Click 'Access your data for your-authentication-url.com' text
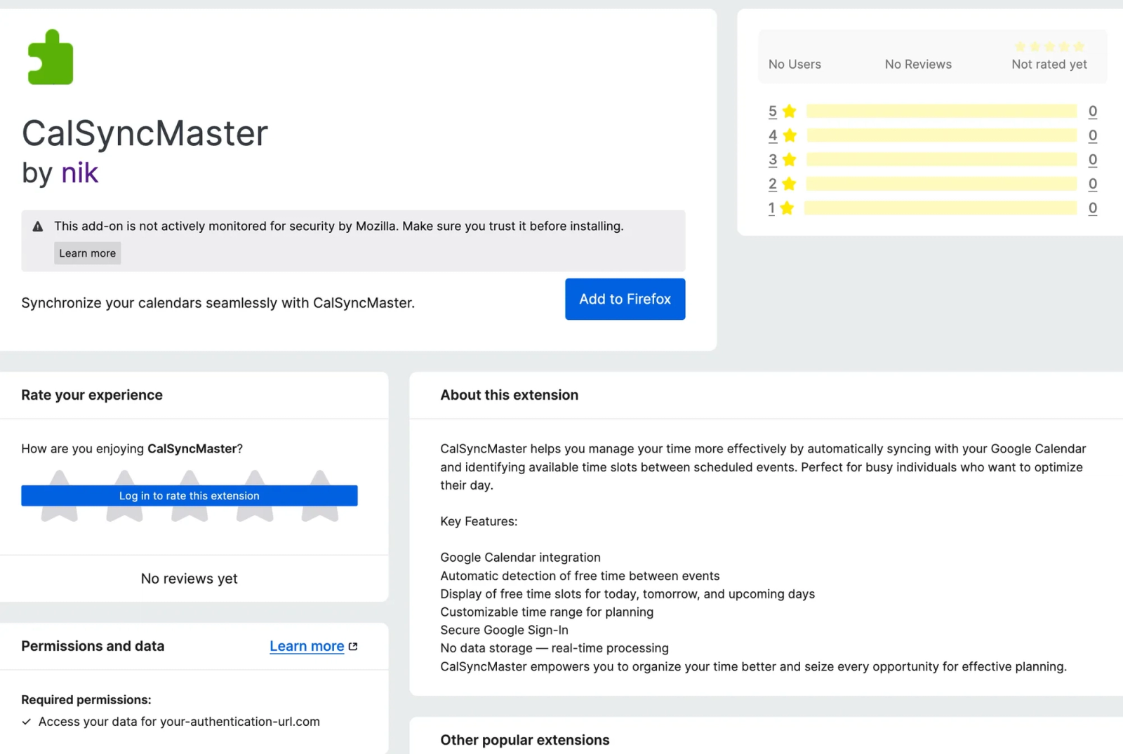 coord(179,722)
